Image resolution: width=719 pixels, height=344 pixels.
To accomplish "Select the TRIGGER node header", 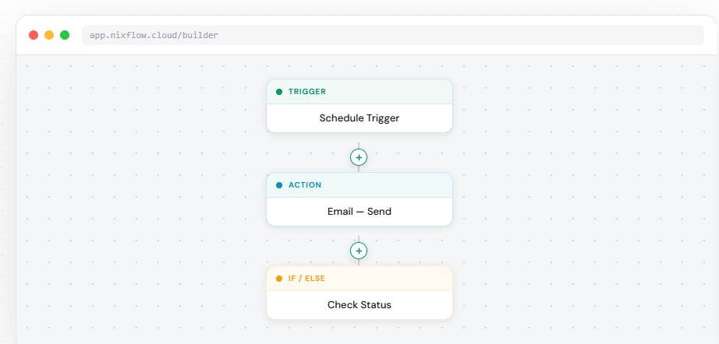I will [359, 92].
